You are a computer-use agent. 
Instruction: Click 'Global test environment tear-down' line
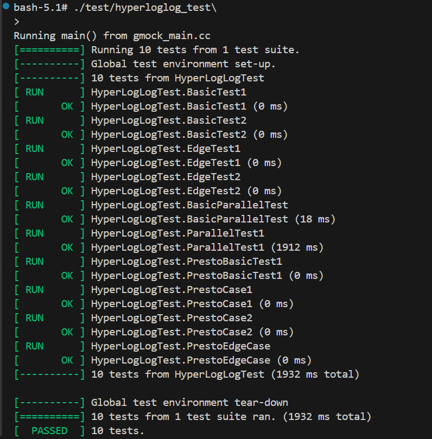189,403
